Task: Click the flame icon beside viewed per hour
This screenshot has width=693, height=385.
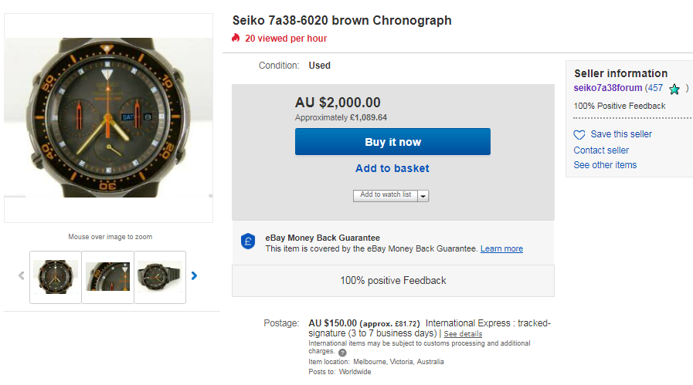Action: click(236, 38)
